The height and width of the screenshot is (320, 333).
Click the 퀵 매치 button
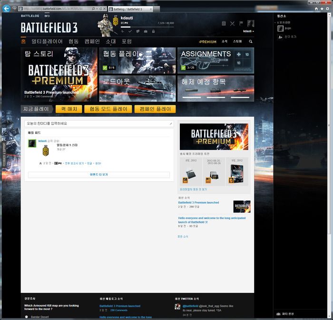tap(69, 109)
